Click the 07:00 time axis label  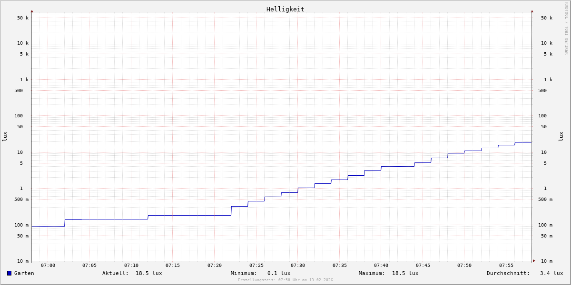click(x=48, y=266)
